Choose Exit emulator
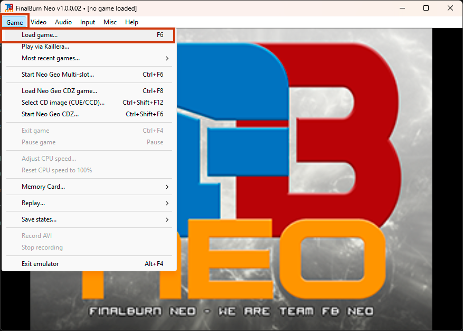The height and width of the screenshot is (331, 463). coord(89,264)
